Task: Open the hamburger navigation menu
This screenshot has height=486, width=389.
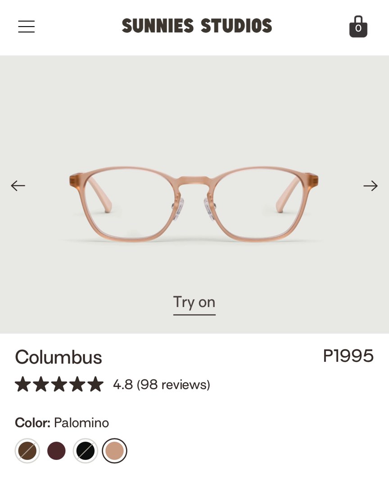Action: (26, 27)
